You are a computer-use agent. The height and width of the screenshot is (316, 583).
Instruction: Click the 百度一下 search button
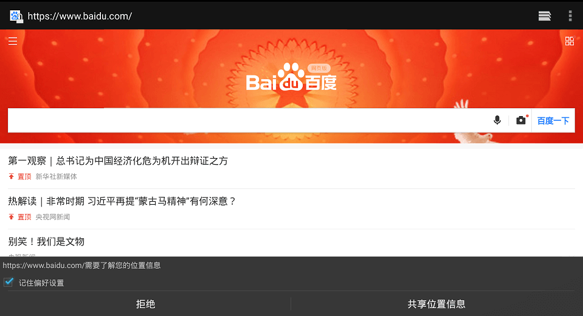(x=553, y=120)
